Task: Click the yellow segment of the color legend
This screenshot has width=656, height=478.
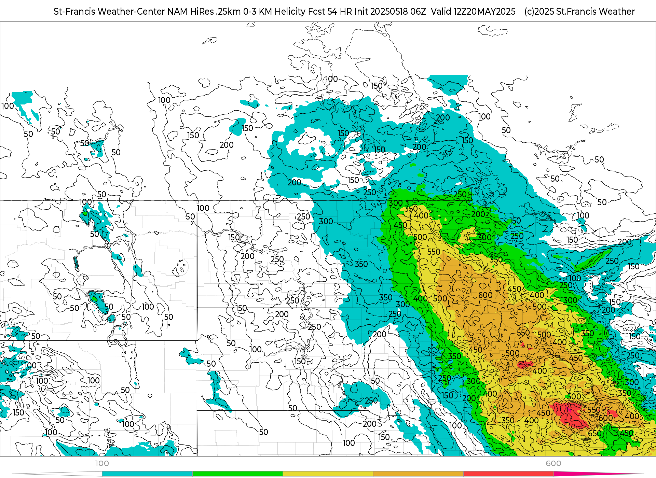Action: (328, 474)
